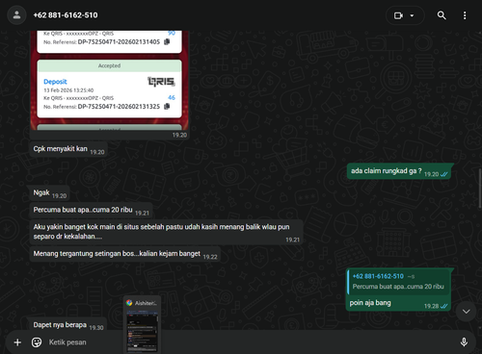This screenshot has height=354, width=482.
Task: Open contact profile avatar icon
Action: 16,15
